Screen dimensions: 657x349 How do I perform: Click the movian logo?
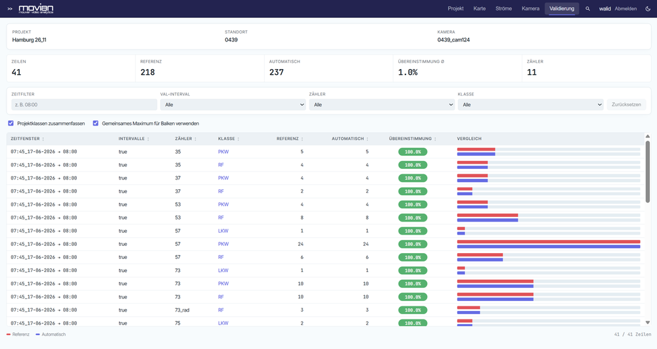click(x=36, y=9)
